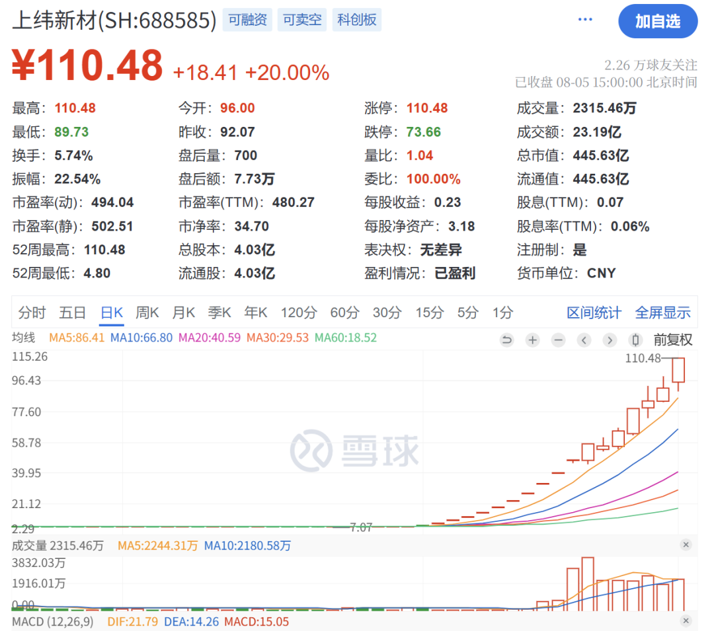
Task: Click the 货币单位 value CNY
Action: click(602, 274)
